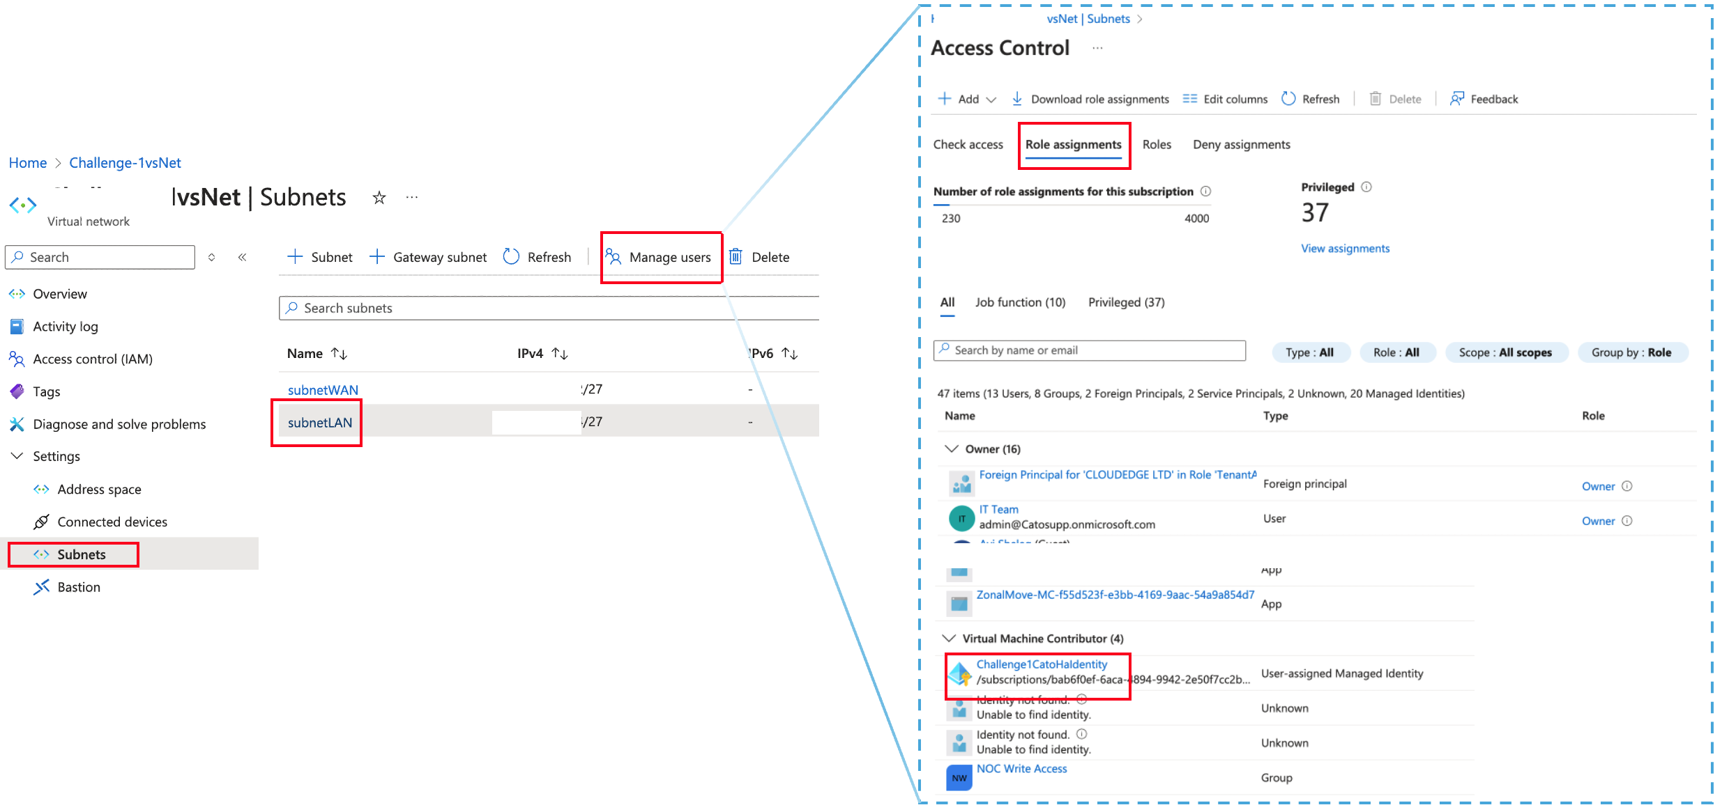The width and height of the screenshot is (1722, 812).
Task: Go to Home breadcrumb
Action: 28,163
